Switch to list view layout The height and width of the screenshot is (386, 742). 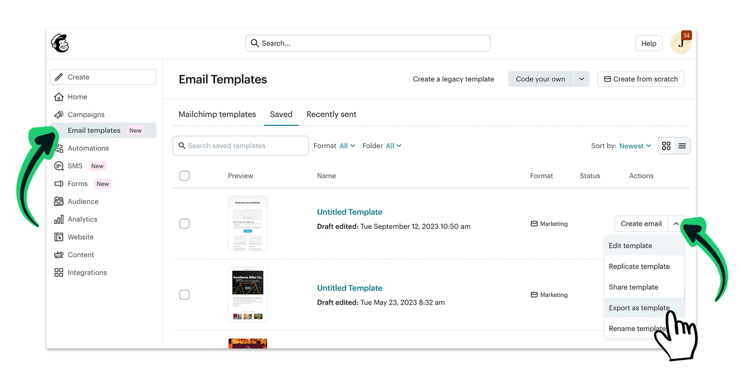[682, 146]
